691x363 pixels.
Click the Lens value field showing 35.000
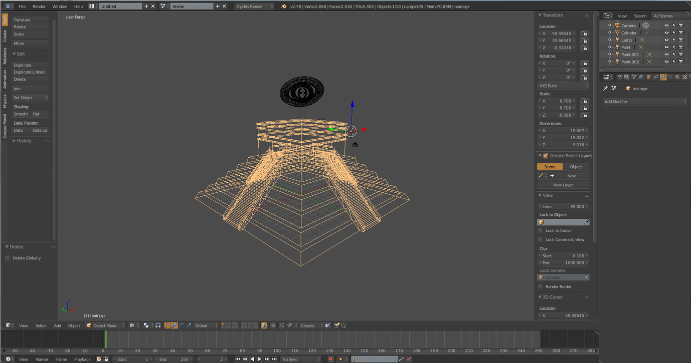click(564, 206)
